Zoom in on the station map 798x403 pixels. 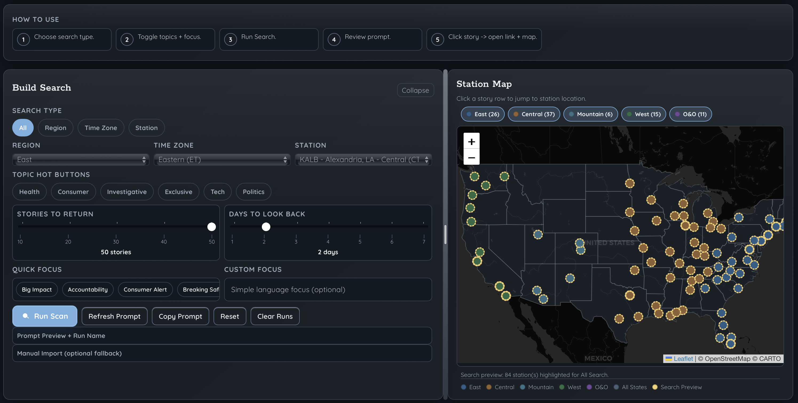[471, 142]
